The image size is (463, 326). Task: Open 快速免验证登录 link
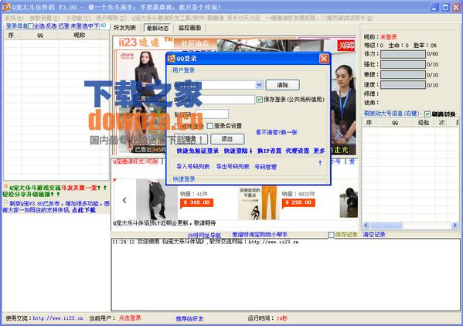click(x=198, y=151)
